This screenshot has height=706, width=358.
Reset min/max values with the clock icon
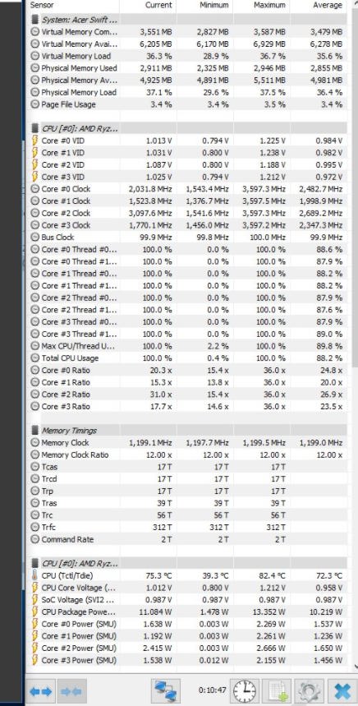coord(244,691)
